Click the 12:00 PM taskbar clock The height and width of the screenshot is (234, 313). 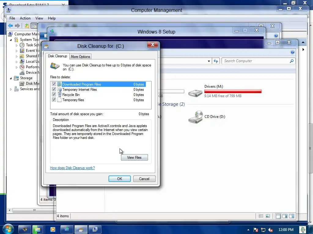286,230
